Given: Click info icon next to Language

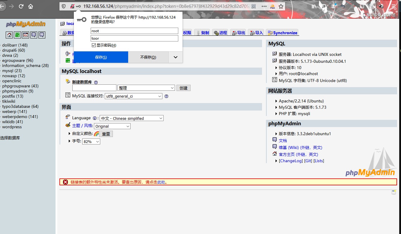Looking at the screenshot, I should (95, 118).
